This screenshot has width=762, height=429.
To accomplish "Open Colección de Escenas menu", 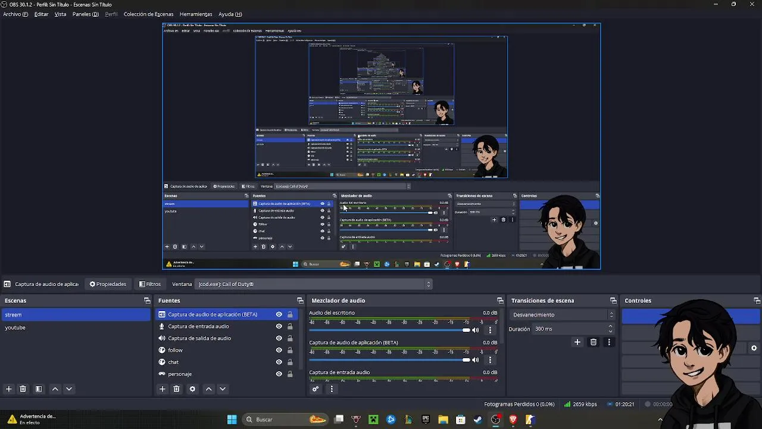I will [148, 14].
